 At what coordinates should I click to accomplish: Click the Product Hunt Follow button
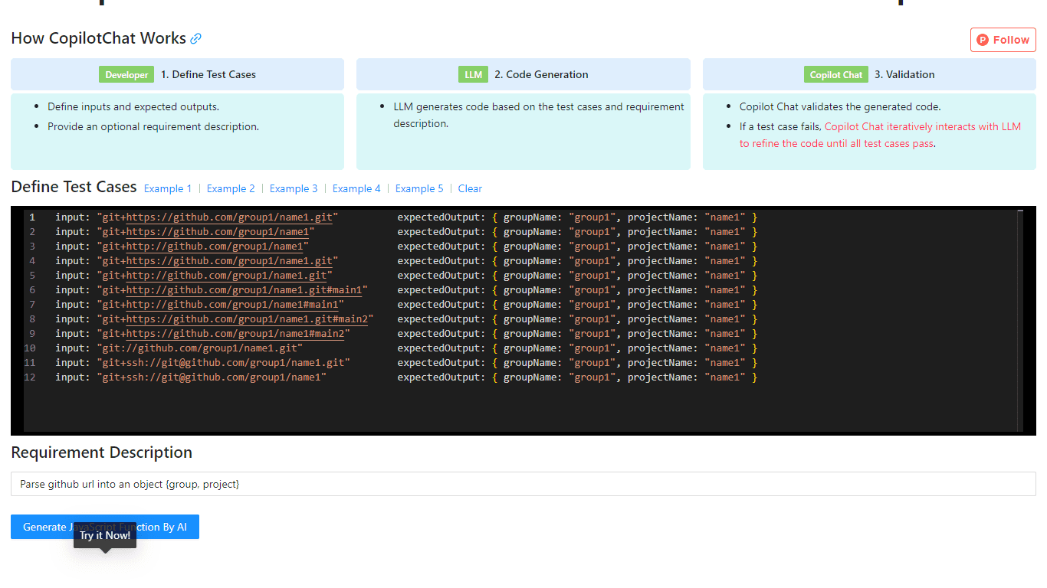(x=1003, y=40)
